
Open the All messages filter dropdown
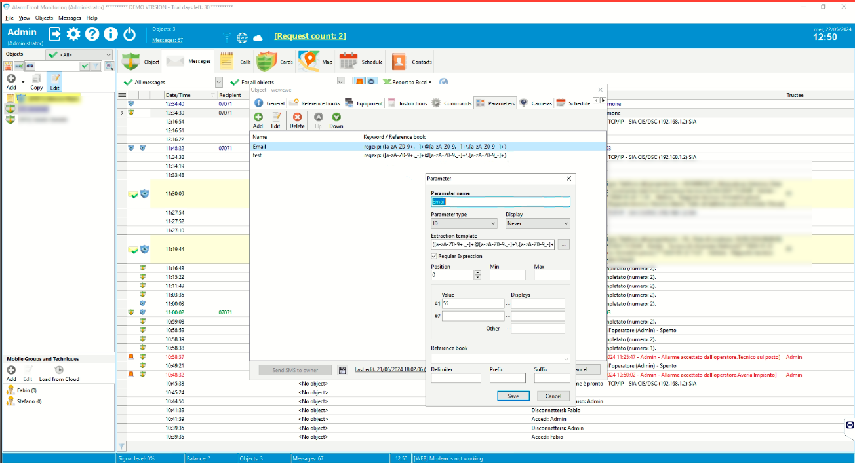[x=219, y=82]
